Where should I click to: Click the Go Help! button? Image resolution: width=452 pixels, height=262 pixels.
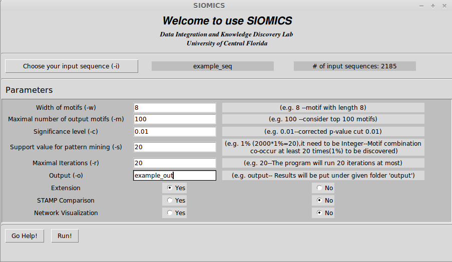25,236
